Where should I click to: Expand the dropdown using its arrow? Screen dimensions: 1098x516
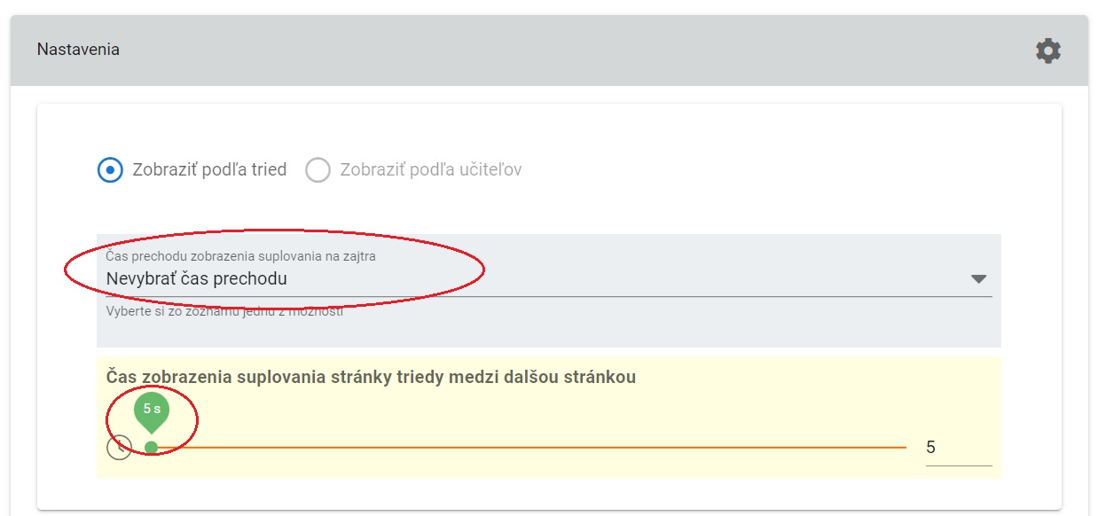[x=978, y=278]
